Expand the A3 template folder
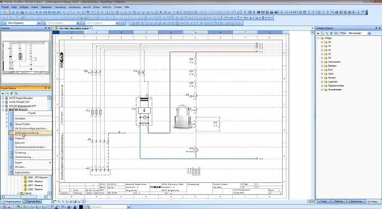The height and width of the screenshot is (209, 382). point(322,54)
